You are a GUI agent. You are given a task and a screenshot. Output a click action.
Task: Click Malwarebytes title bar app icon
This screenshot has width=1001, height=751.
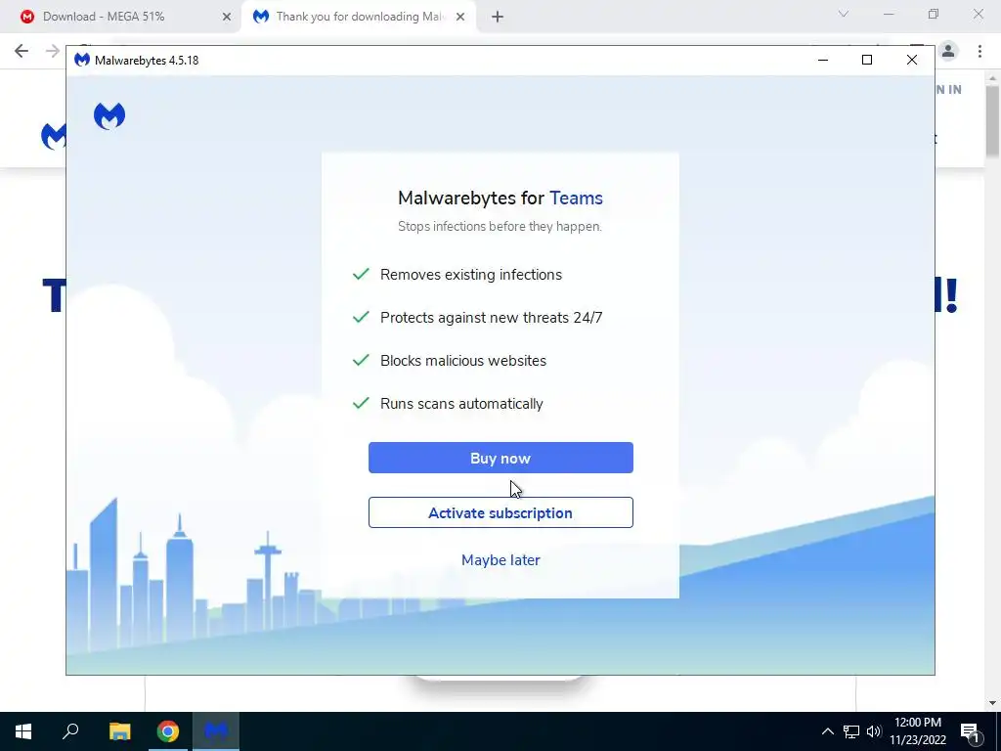(82, 60)
